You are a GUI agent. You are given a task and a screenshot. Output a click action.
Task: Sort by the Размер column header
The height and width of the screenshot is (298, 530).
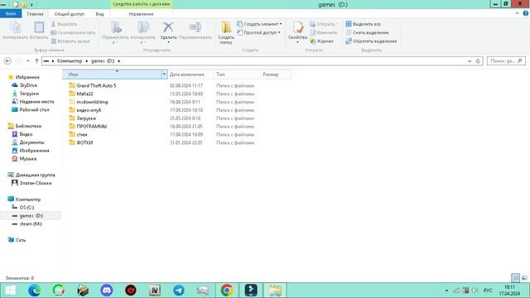[276, 74]
